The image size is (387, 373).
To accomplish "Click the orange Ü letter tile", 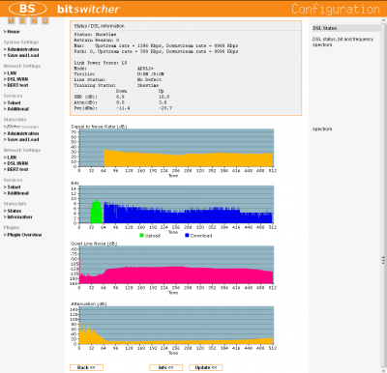I will [x=45, y=21].
